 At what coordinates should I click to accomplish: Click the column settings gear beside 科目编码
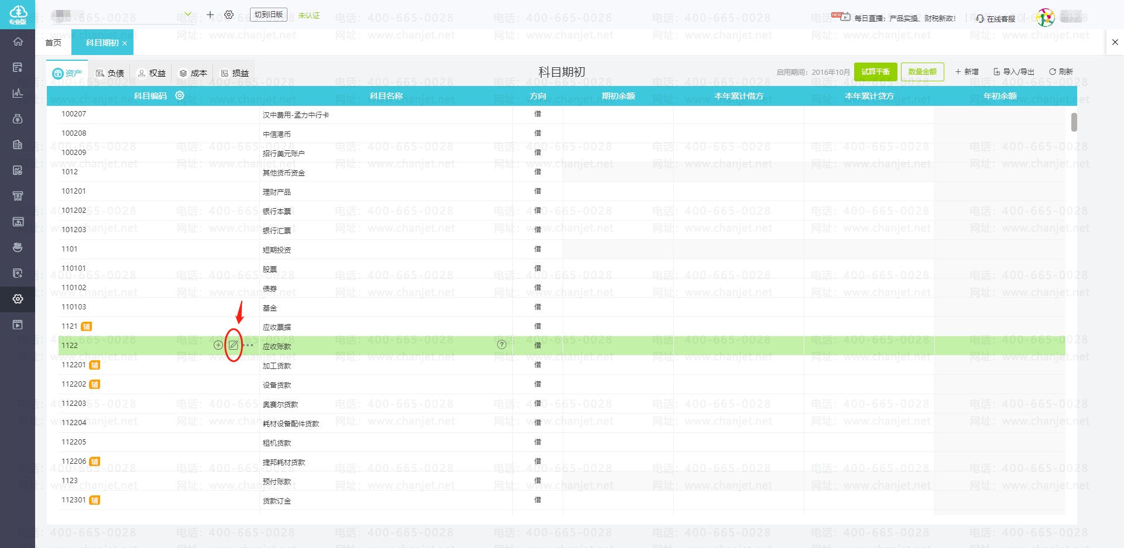click(180, 95)
